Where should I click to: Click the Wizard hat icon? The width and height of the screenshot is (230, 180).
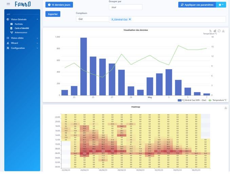8,43
